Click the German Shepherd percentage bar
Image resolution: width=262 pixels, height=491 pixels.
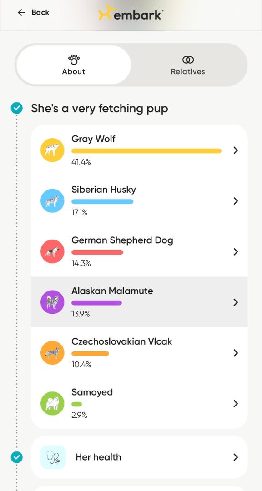pyautogui.click(x=96, y=251)
